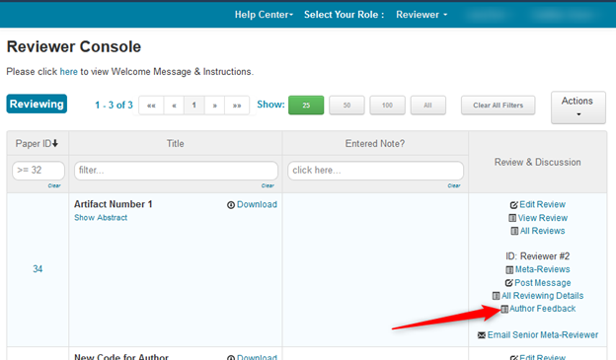Click the Edit Review pencil icon for paper 34
The width and height of the screenshot is (616, 360).
(514, 205)
